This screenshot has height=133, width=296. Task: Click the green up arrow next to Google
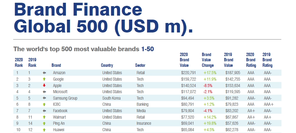coord(44,79)
